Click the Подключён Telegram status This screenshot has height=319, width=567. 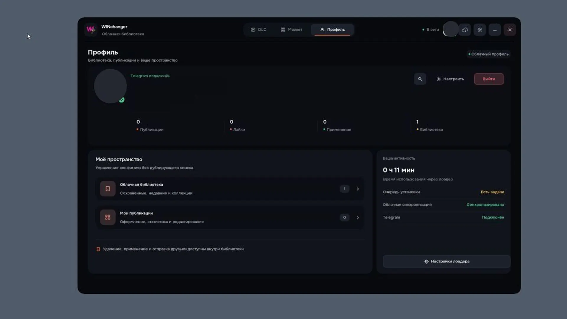pyautogui.click(x=493, y=217)
